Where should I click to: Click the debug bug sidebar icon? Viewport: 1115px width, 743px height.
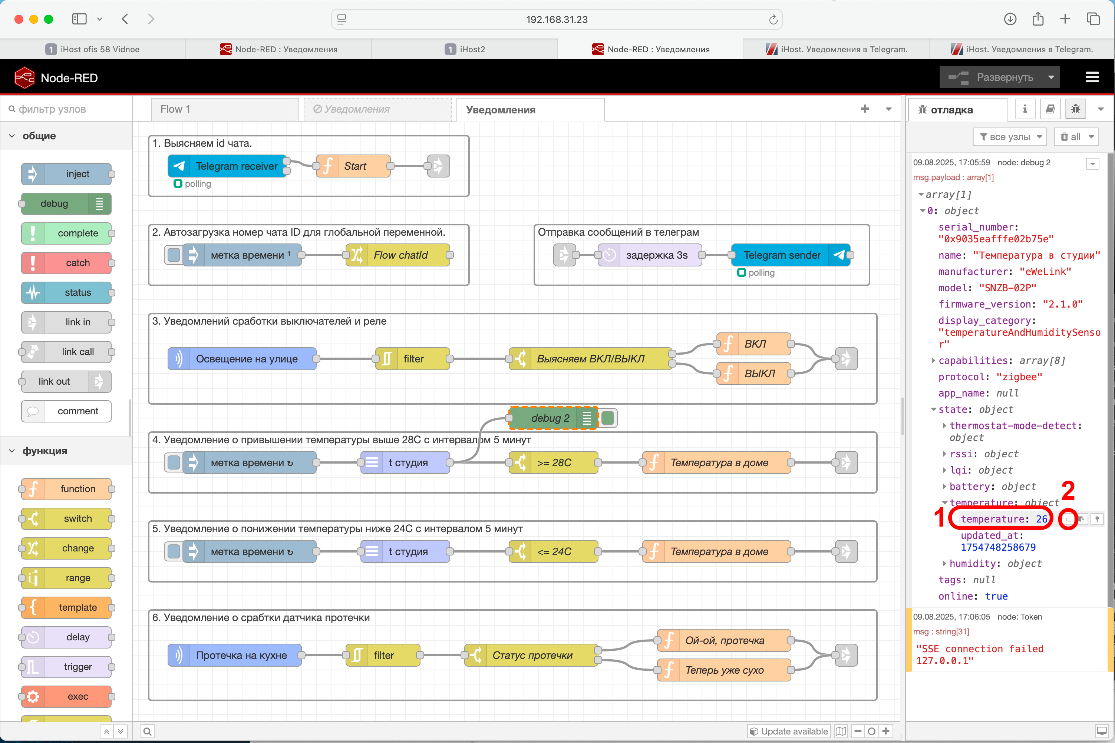pos(1076,109)
